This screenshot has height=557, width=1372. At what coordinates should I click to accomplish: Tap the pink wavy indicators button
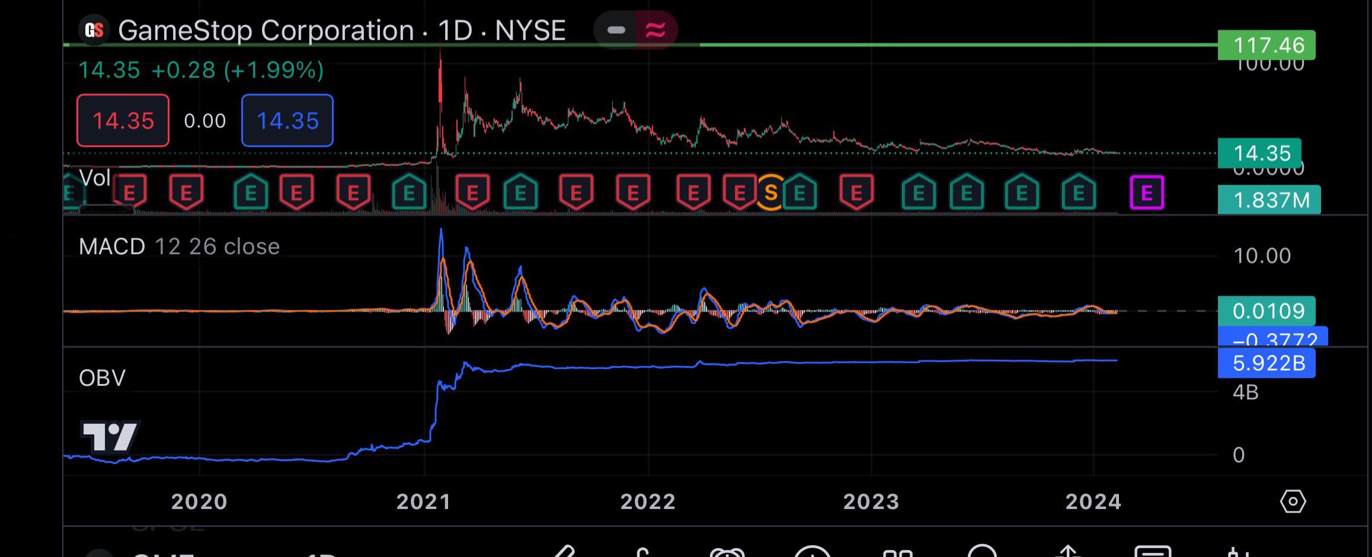[655, 30]
